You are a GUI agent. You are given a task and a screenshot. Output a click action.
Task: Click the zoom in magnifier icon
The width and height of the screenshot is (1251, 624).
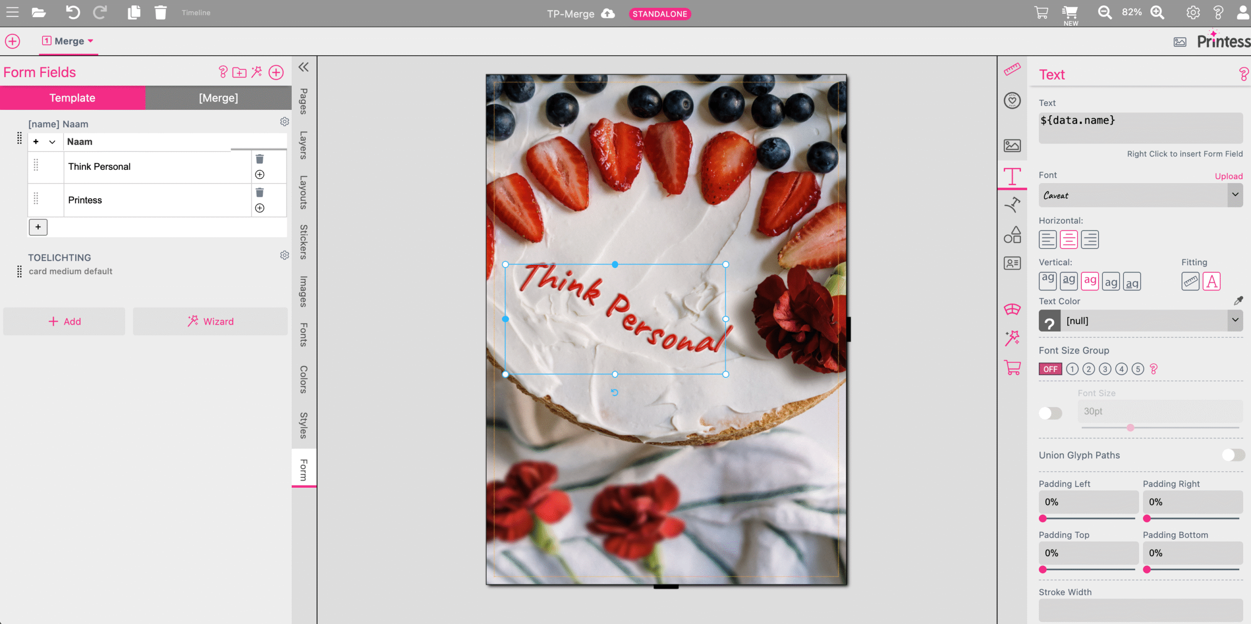point(1157,13)
